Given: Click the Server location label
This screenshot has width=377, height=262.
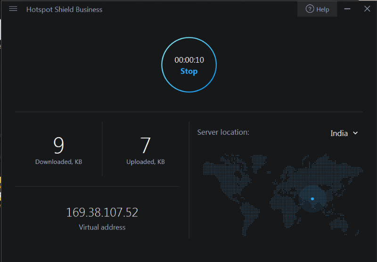Looking at the screenshot, I should [223, 132].
